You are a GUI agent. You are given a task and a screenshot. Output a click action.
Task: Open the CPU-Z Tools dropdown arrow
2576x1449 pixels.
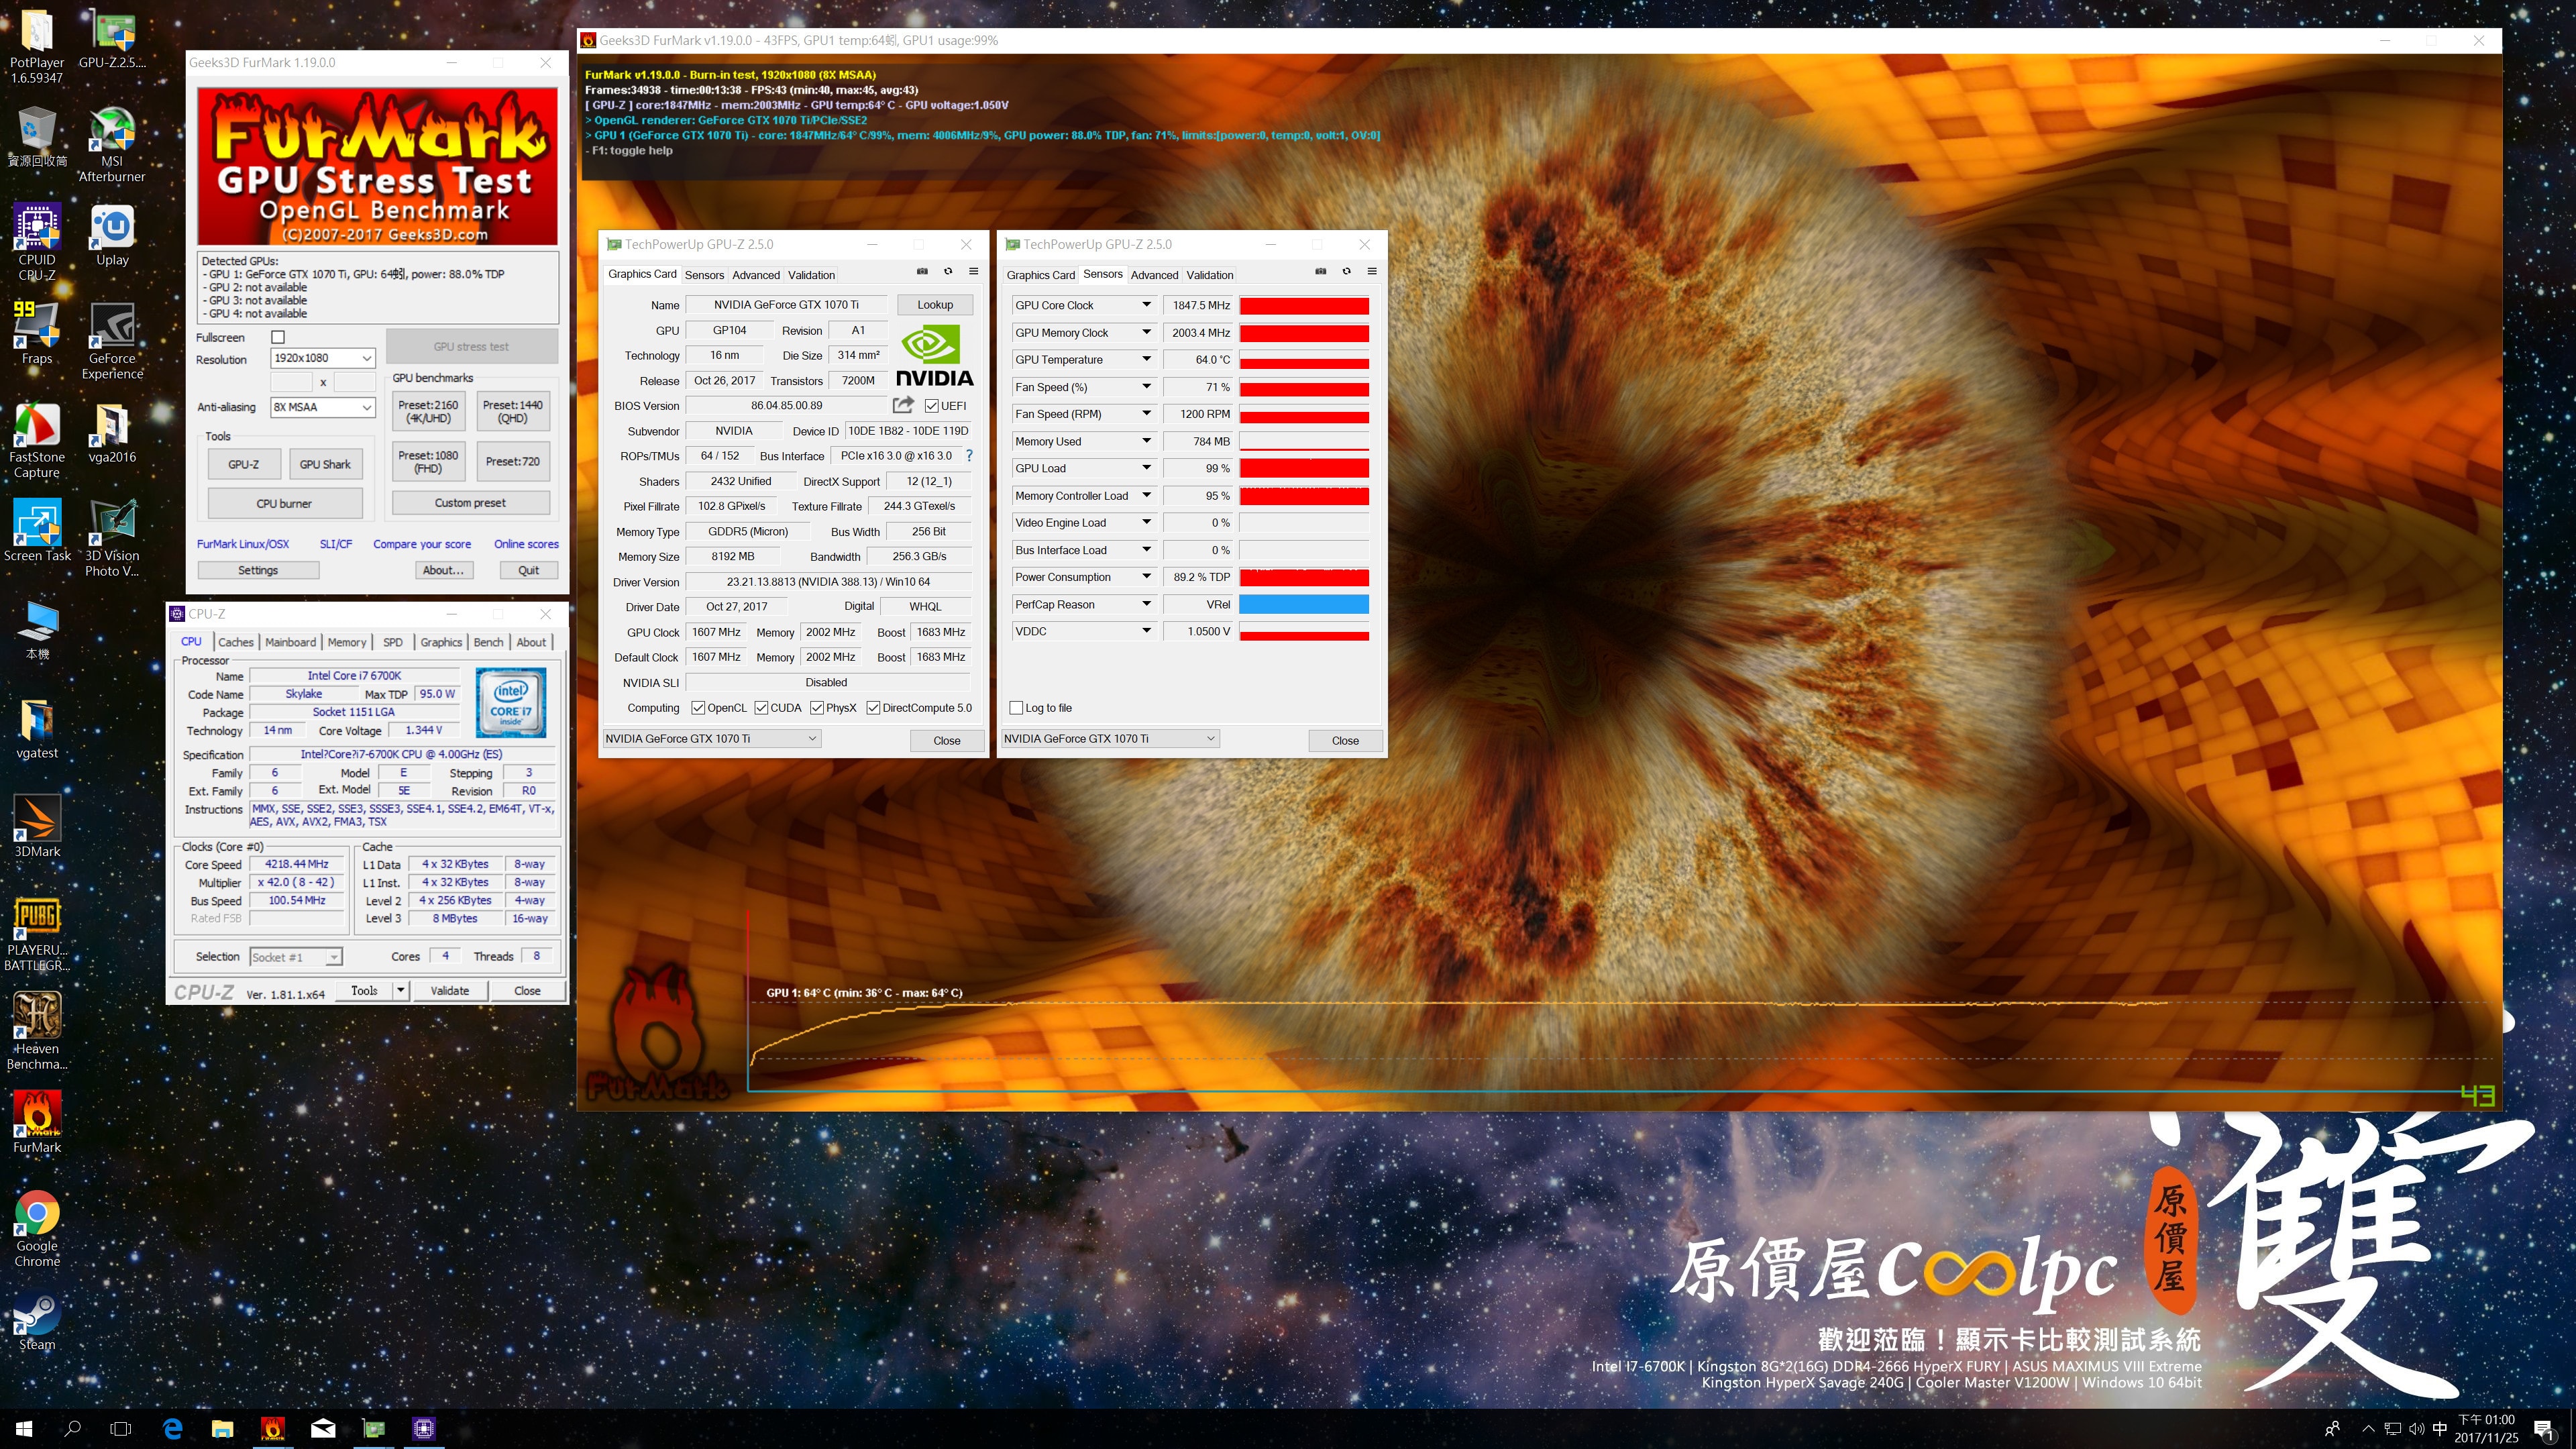coord(401,991)
